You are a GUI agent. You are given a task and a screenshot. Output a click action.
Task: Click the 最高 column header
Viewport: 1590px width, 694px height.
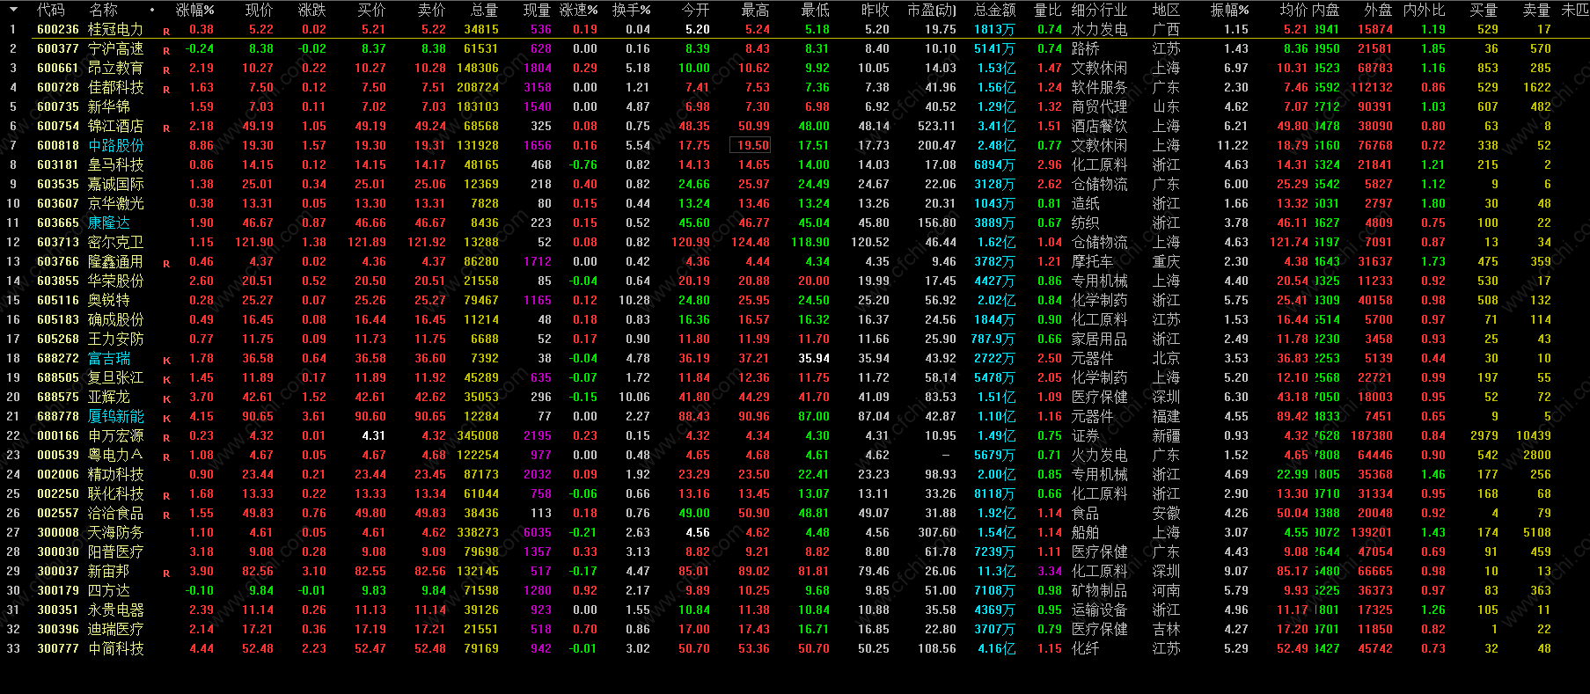[755, 10]
